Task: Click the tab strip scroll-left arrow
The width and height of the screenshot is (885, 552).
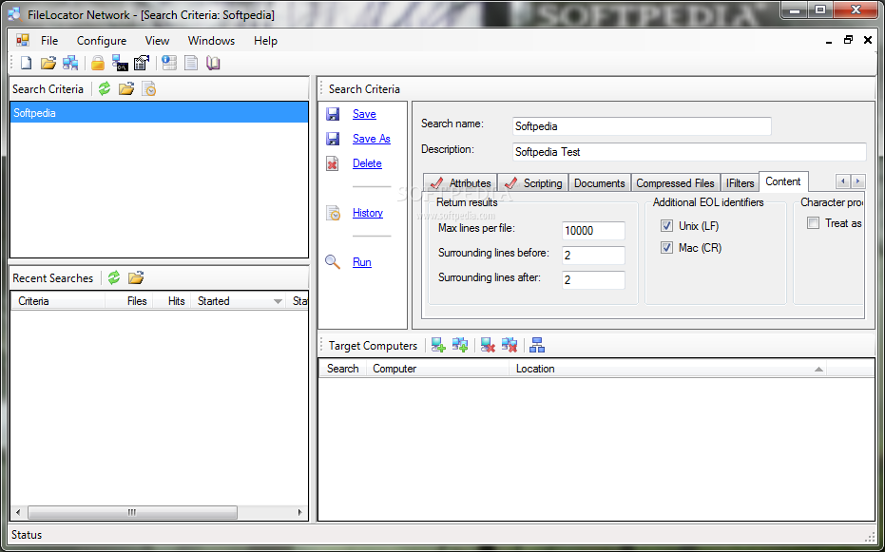Action: pyautogui.click(x=843, y=181)
